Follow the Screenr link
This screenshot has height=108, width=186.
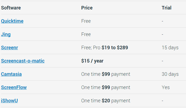(x=9, y=48)
